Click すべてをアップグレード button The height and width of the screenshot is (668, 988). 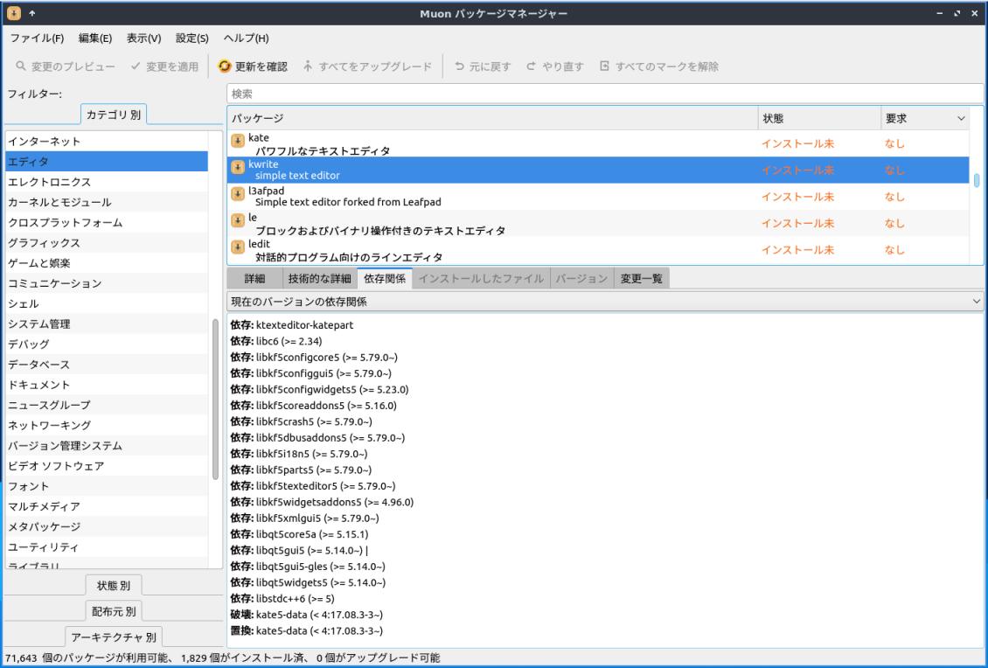tap(367, 66)
